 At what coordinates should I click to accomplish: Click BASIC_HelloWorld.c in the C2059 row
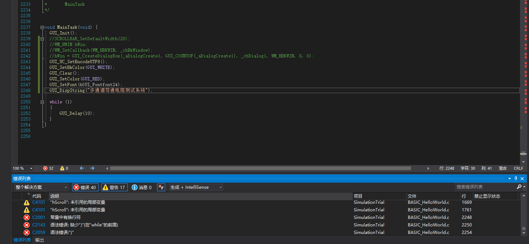pyautogui.click(x=428, y=233)
